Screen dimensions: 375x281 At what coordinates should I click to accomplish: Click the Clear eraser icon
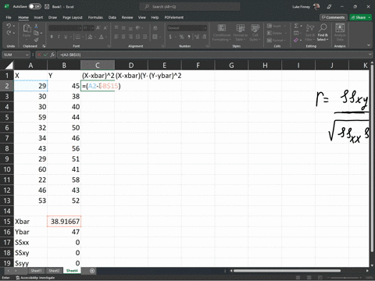pyautogui.click(x=296, y=40)
